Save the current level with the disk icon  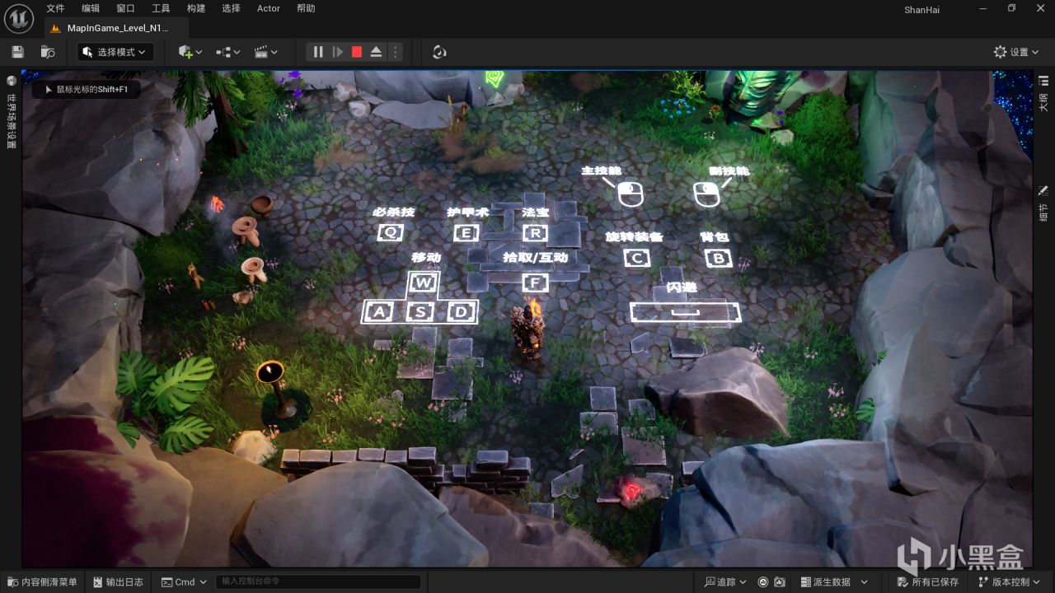click(x=17, y=52)
